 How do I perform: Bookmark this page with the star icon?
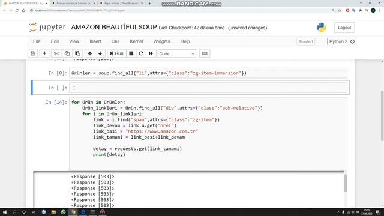click(340, 11)
